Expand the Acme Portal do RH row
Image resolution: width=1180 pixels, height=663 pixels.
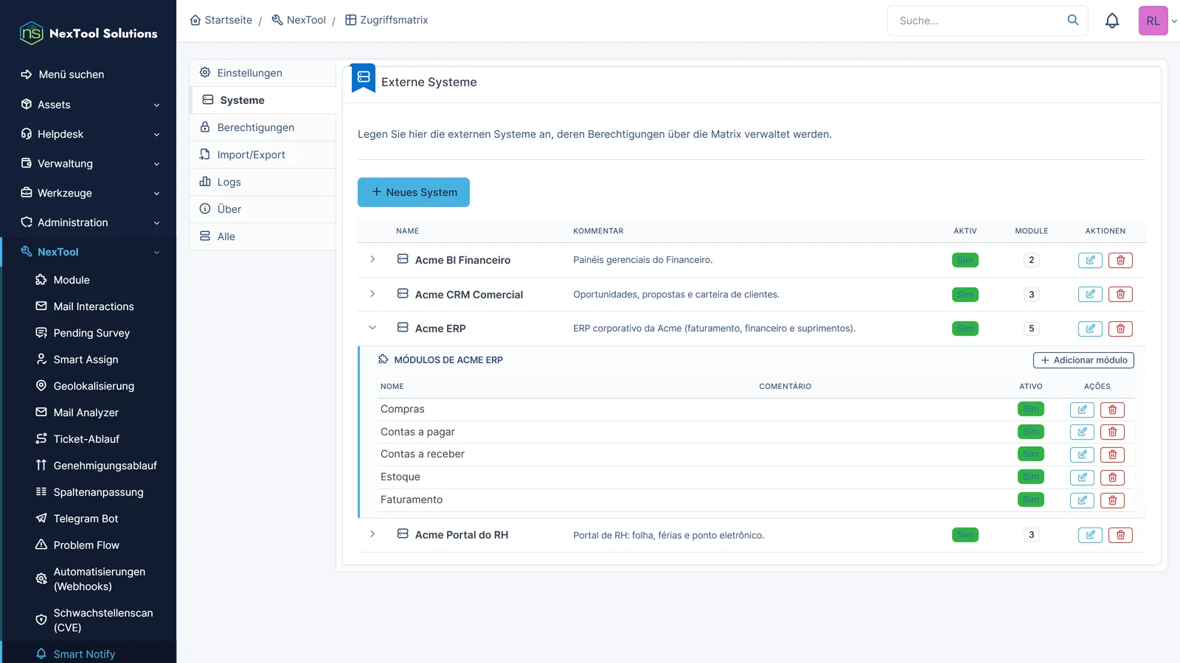tap(372, 534)
